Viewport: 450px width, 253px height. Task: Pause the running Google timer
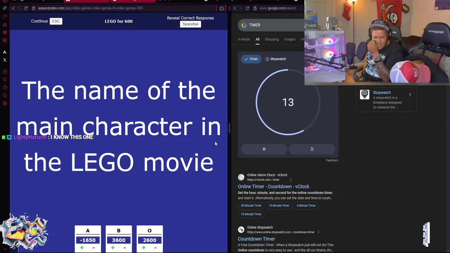tap(264, 149)
